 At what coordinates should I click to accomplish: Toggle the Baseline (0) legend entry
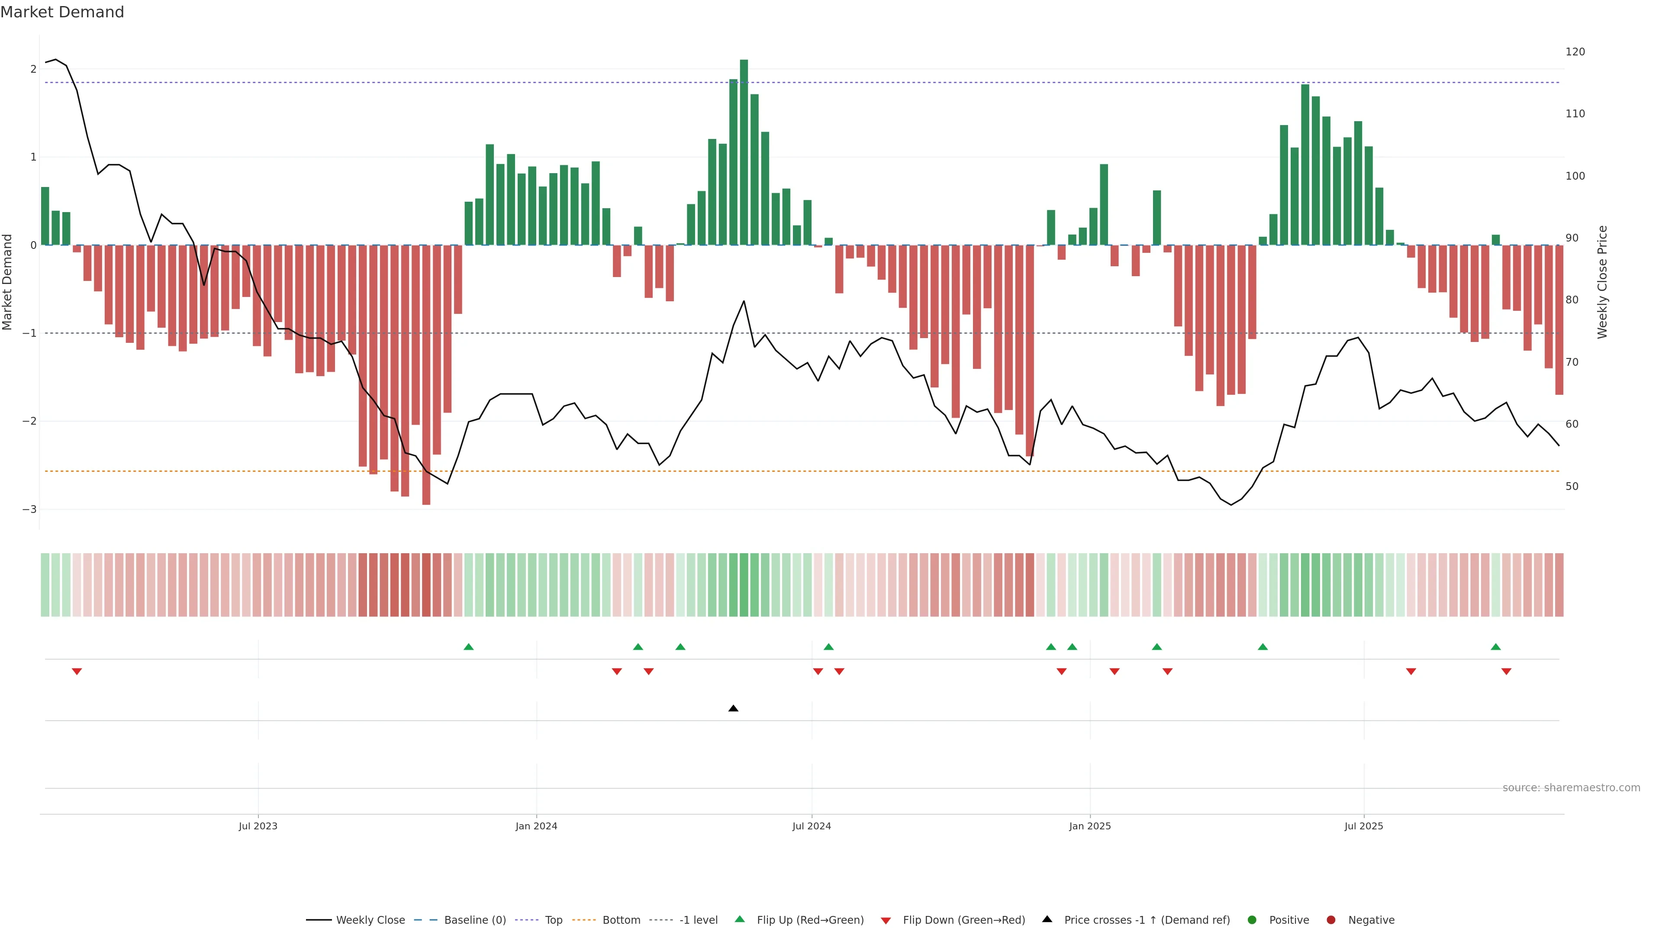(475, 920)
